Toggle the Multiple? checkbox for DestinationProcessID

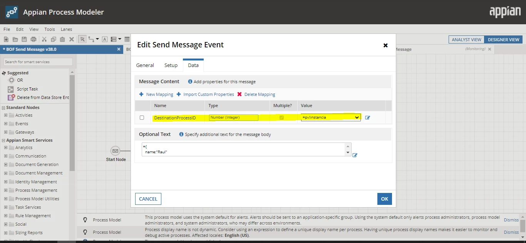[x=281, y=117]
